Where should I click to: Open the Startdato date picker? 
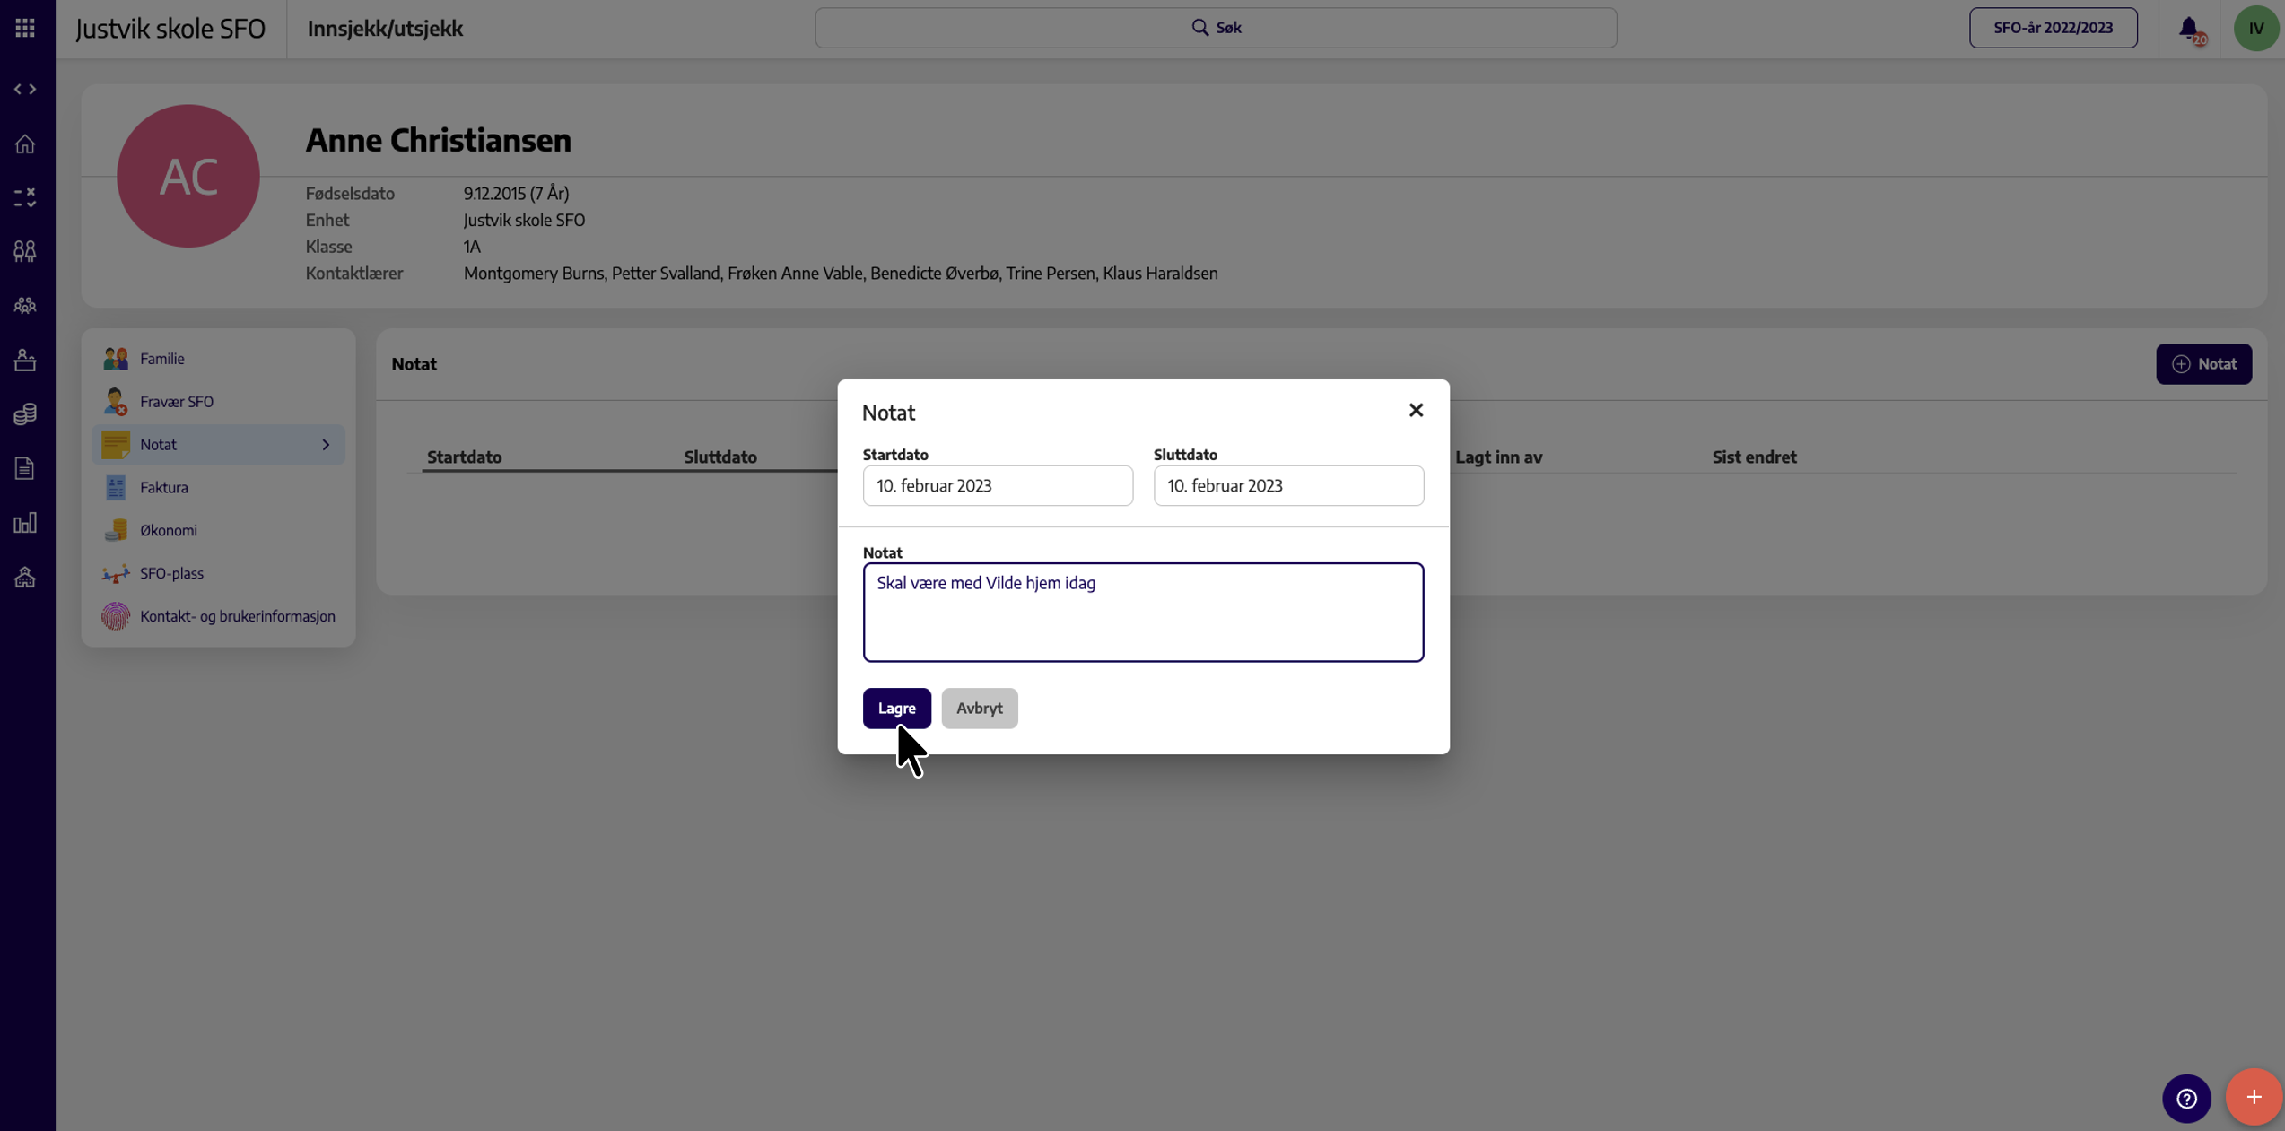coord(998,485)
